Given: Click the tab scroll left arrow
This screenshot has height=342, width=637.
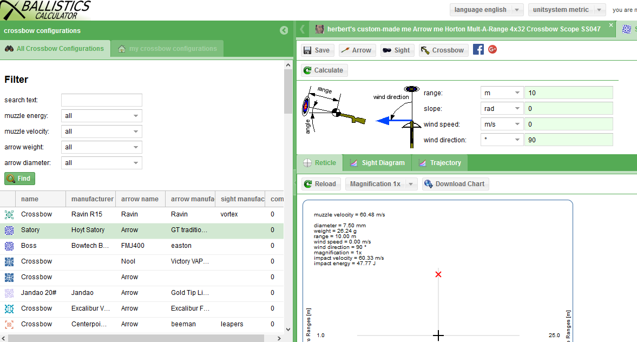Looking at the screenshot, I should 302,29.
